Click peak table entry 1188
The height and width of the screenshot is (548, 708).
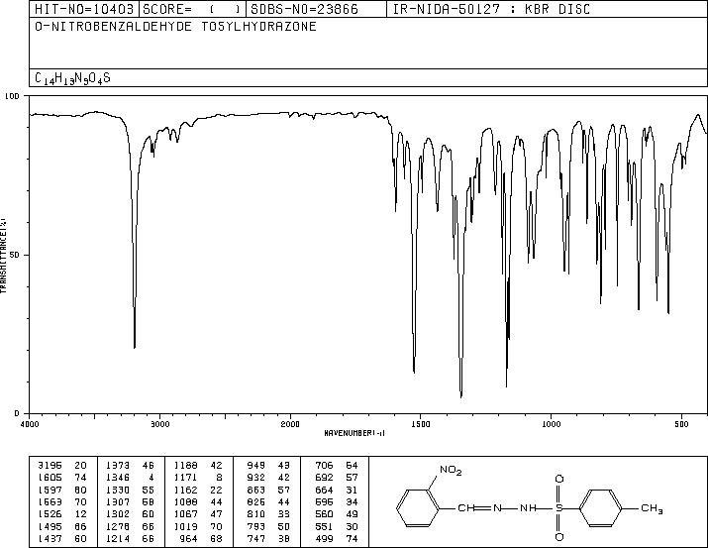click(185, 466)
